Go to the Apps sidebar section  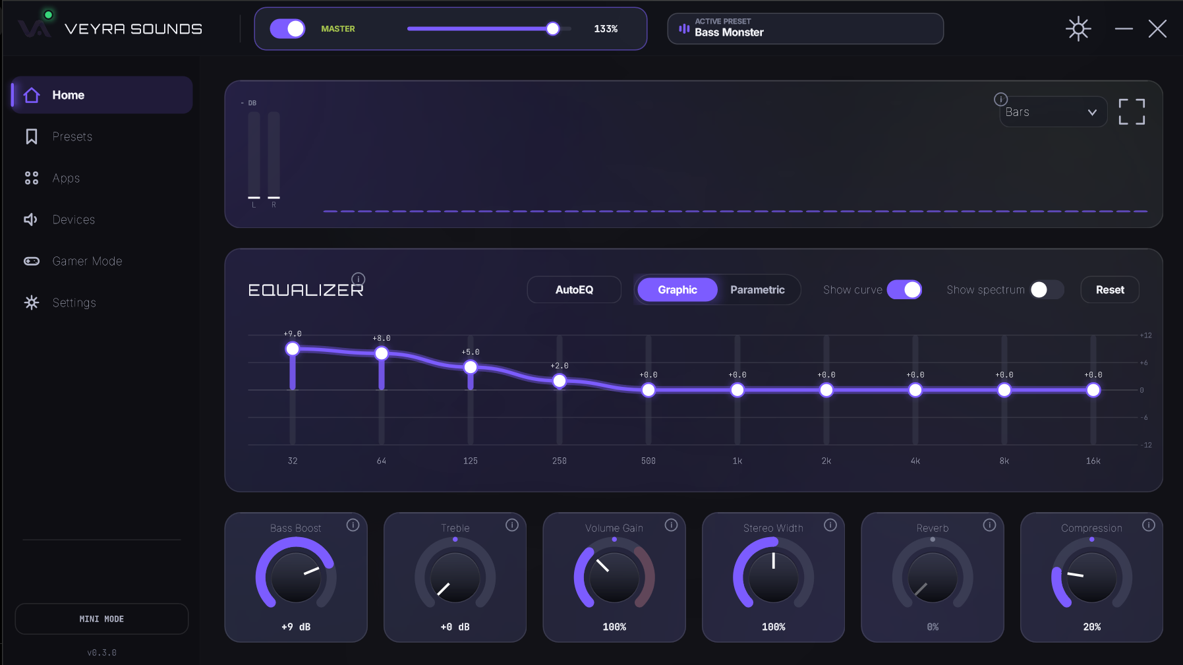pyautogui.click(x=66, y=178)
